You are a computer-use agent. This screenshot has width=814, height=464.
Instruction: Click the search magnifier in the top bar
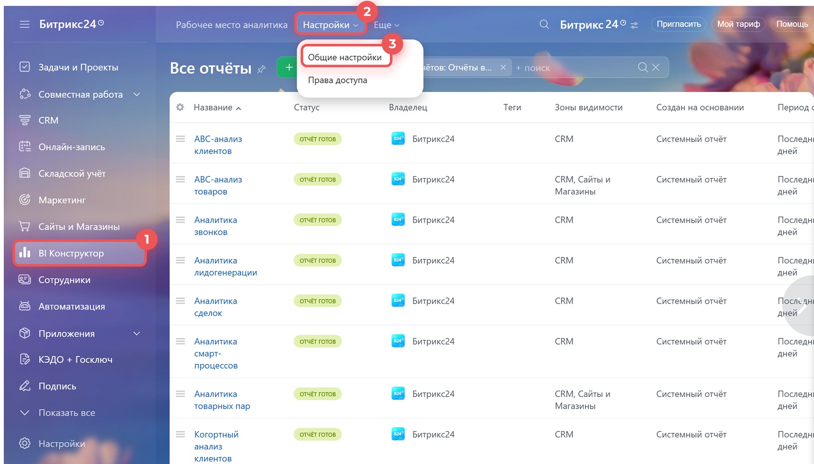tap(544, 24)
